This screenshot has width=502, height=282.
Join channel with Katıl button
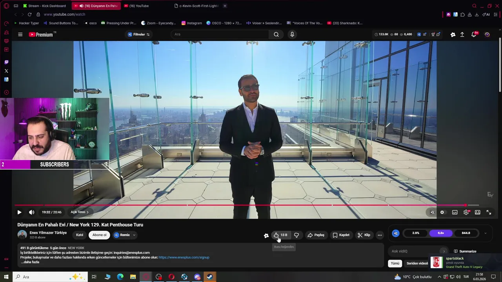pyautogui.click(x=80, y=235)
